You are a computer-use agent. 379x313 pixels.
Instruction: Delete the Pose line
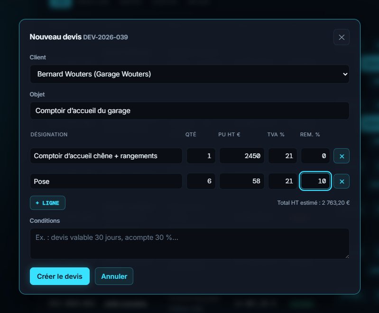click(x=342, y=181)
